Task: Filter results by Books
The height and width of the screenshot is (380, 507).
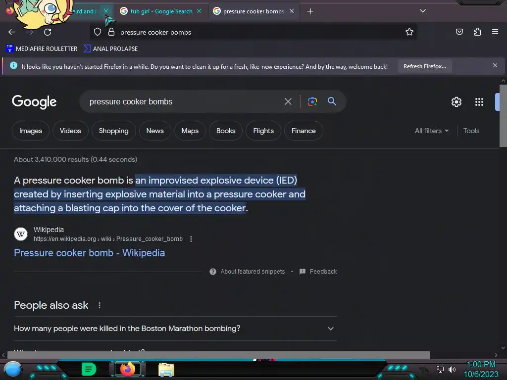Action: click(226, 131)
